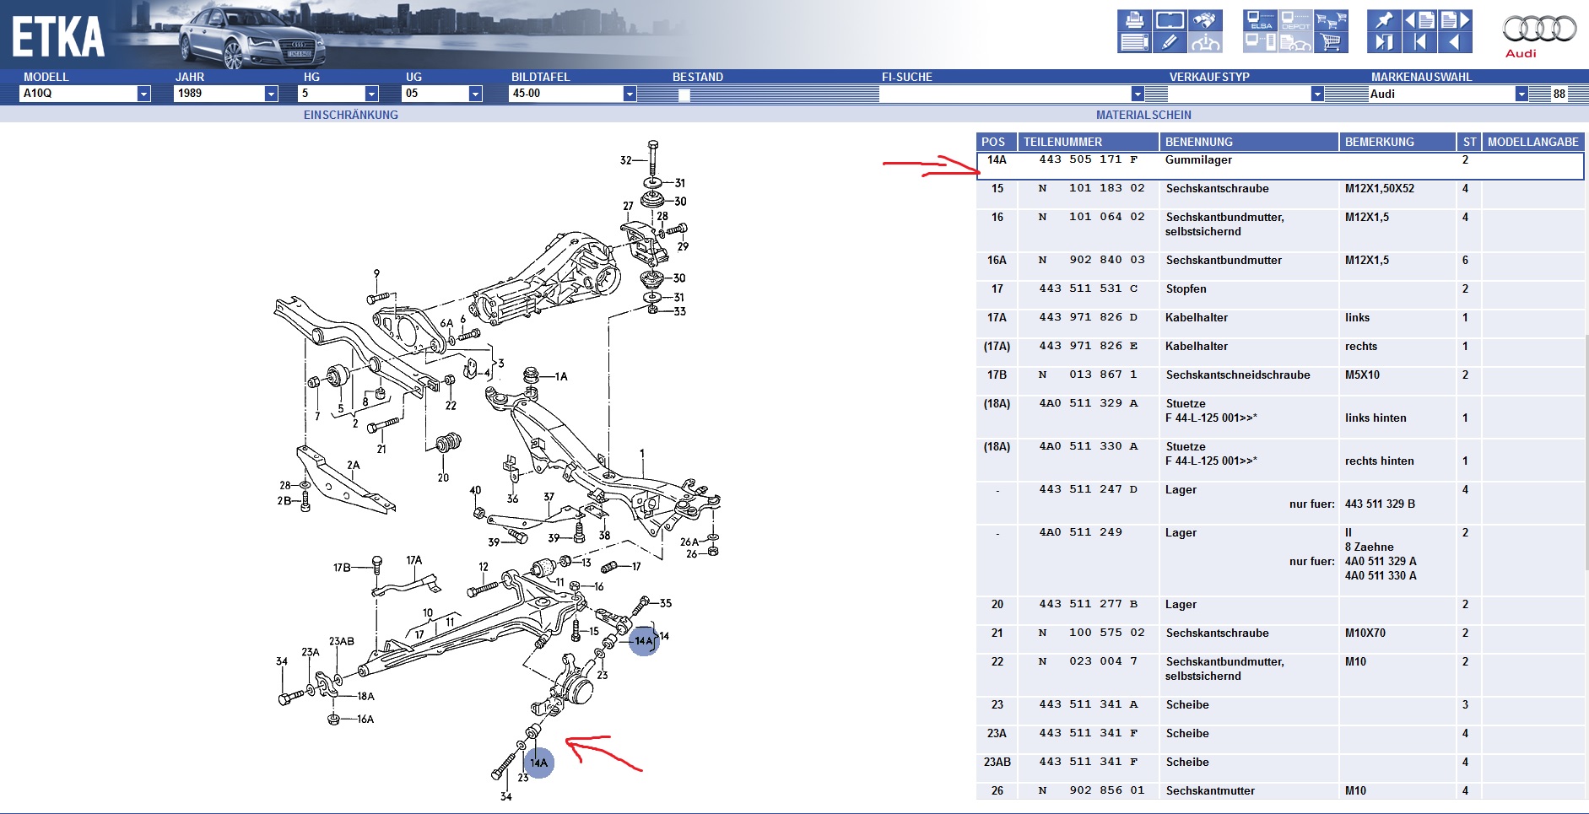The height and width of the screenshot is (814, 1589).
Task: Expand the MODELL dropdown showing A10Q
Action: pyautogui.click(x=143, y=94)
